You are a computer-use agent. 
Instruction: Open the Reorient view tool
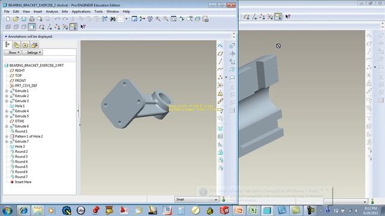(x=182, y=19)
